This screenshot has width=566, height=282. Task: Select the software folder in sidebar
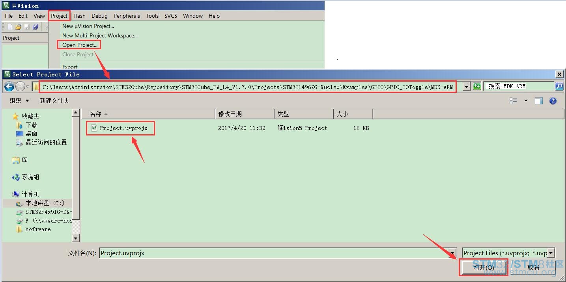point(34,229)
